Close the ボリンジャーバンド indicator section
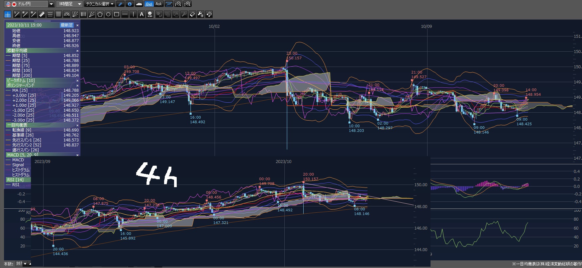 [x=77, y=85]
